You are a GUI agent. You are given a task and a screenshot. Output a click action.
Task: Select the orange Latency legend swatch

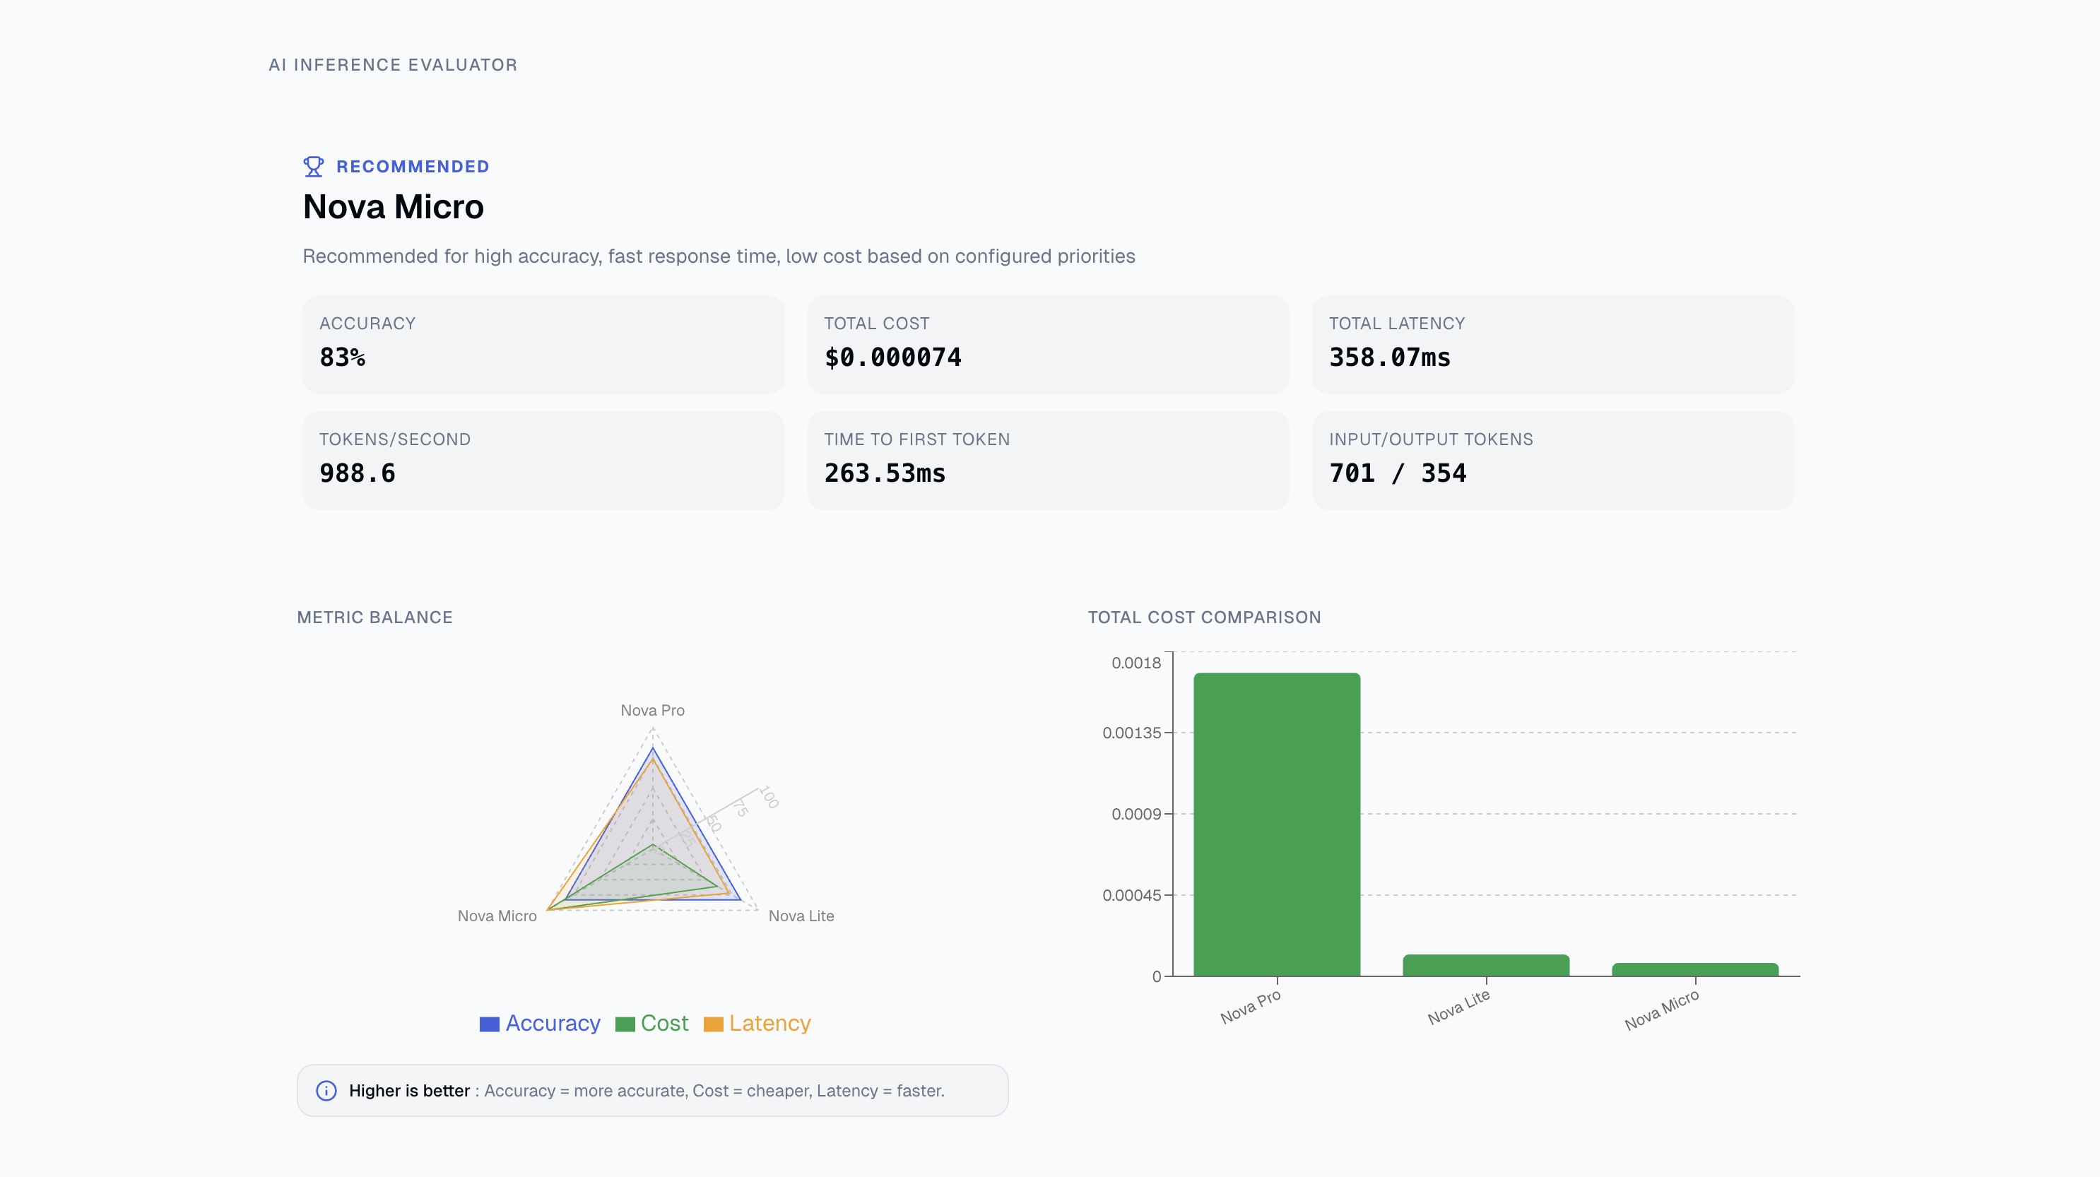pyautogui.click(x=714, y=1024)
